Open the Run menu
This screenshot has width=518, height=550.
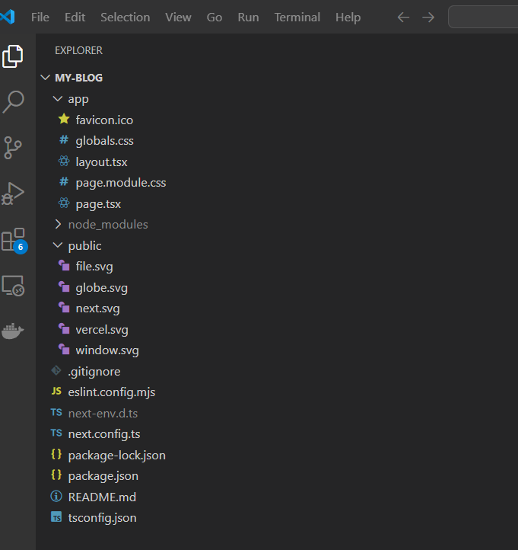coord(248,17)
